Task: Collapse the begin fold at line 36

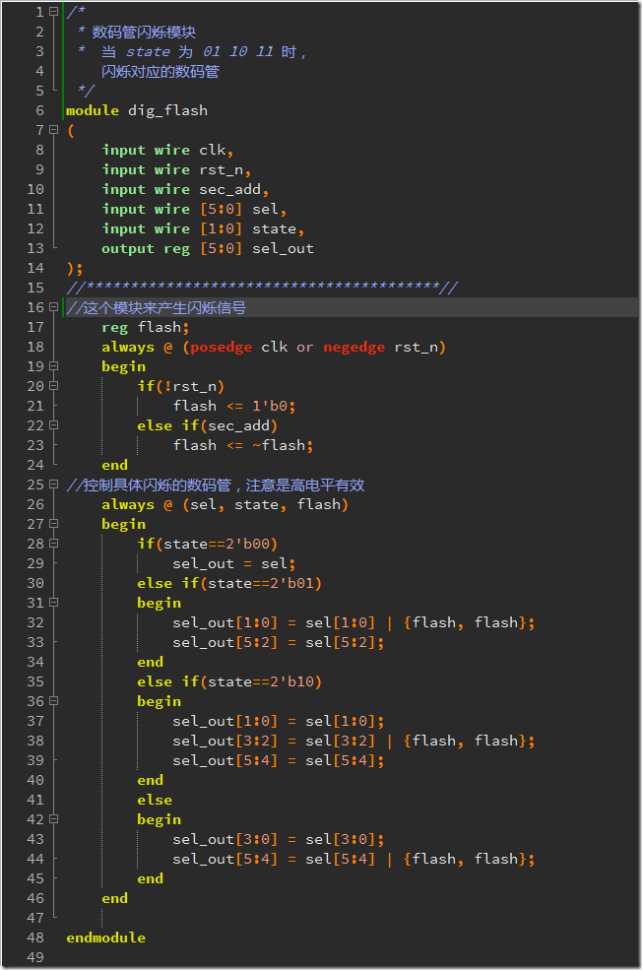Action: pyautogui.click(x=54, y=701)
